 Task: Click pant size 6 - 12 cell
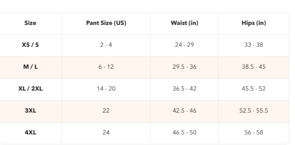click(x=106, y=67)
